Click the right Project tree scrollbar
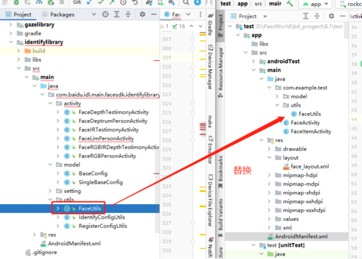Viewport: 362px width, 259px height. click(x=346, y=31)
